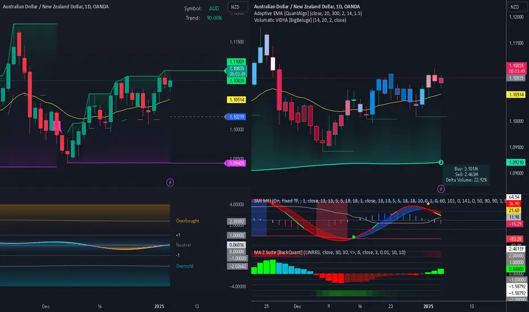Click the orange diamond marker in SMI MFI pane
This screenshot has width=529, height=312.
click(x=429, y=204)
